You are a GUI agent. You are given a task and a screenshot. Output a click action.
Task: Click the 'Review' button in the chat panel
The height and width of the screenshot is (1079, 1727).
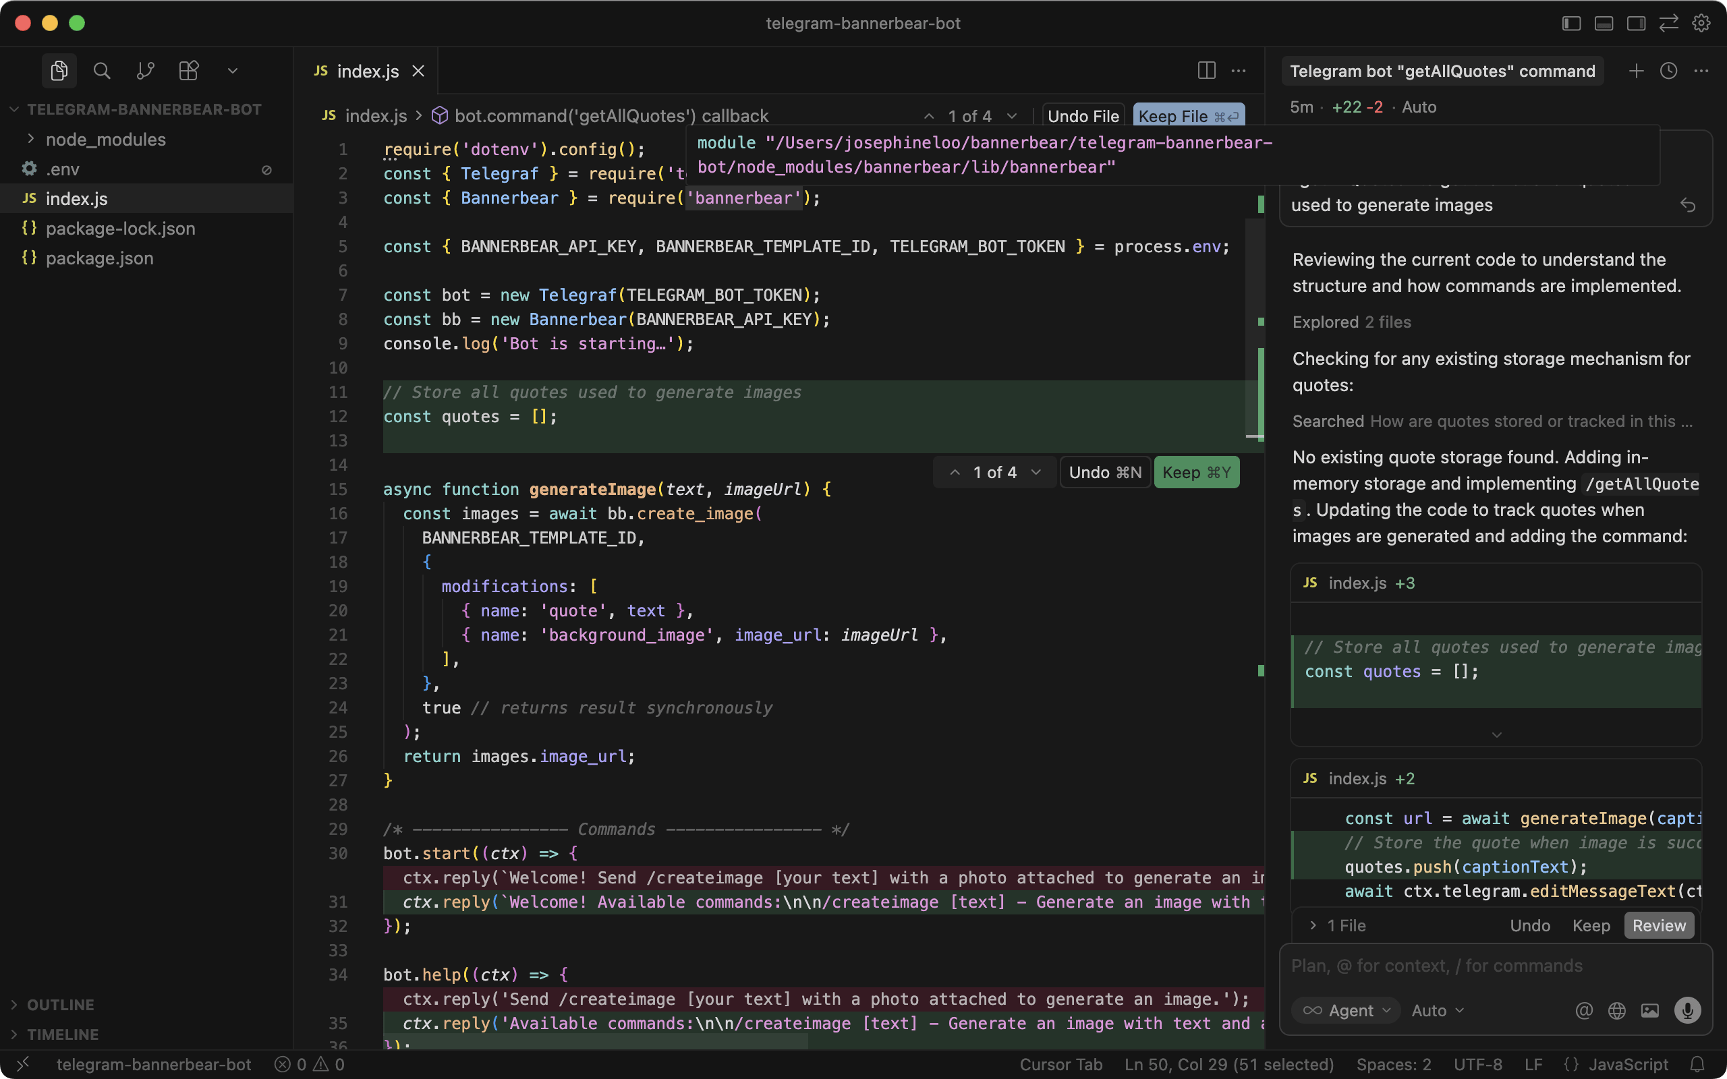[1658, 925]
